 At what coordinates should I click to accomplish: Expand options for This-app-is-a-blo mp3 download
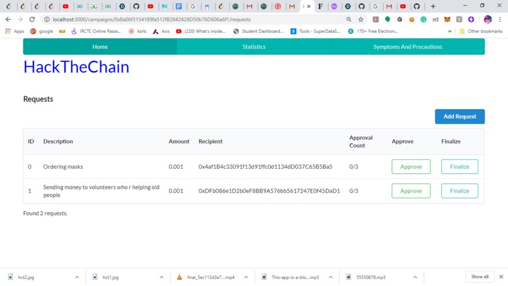[330, 277]
